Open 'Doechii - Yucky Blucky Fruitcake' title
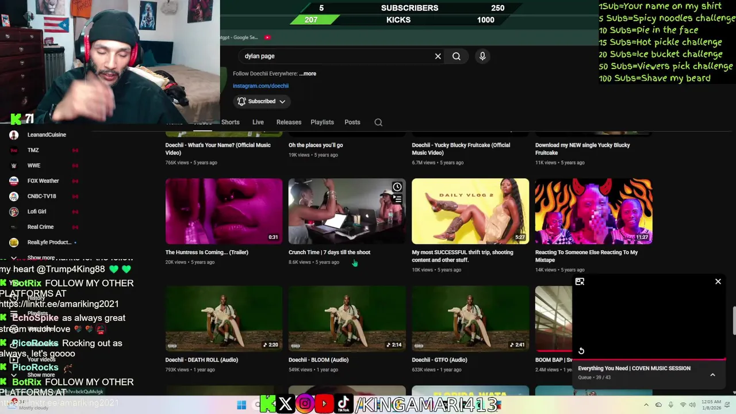736x414 pixels. [461, 149]
